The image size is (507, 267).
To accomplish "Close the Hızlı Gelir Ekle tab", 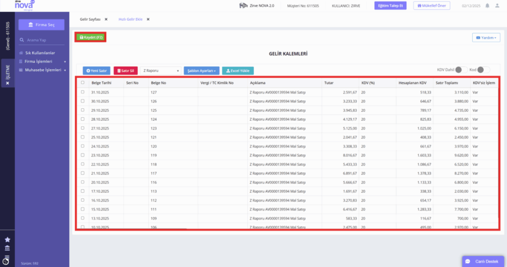I will [148, 19].
